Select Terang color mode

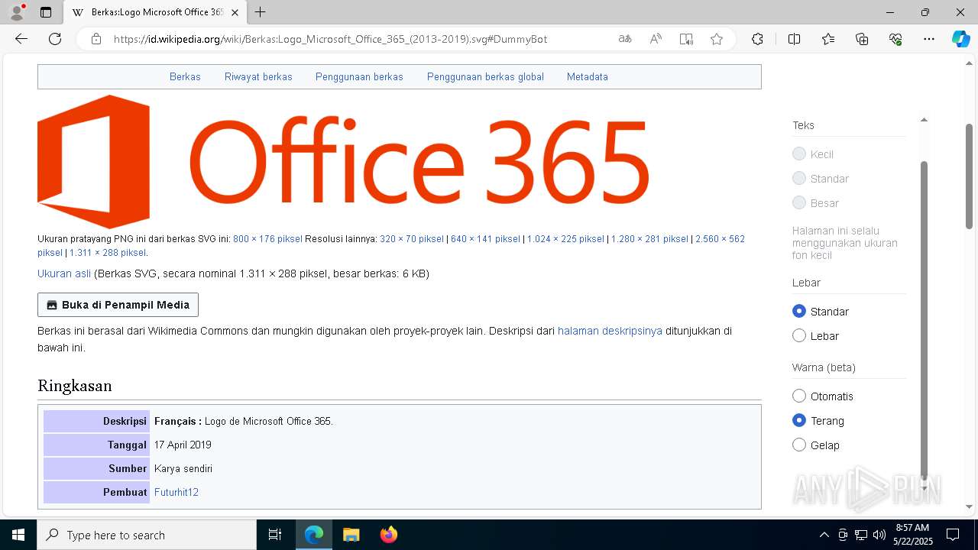tap(799, 421)
